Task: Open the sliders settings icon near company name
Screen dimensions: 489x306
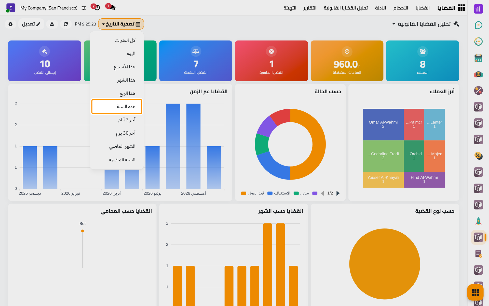Action: (84, 8)
